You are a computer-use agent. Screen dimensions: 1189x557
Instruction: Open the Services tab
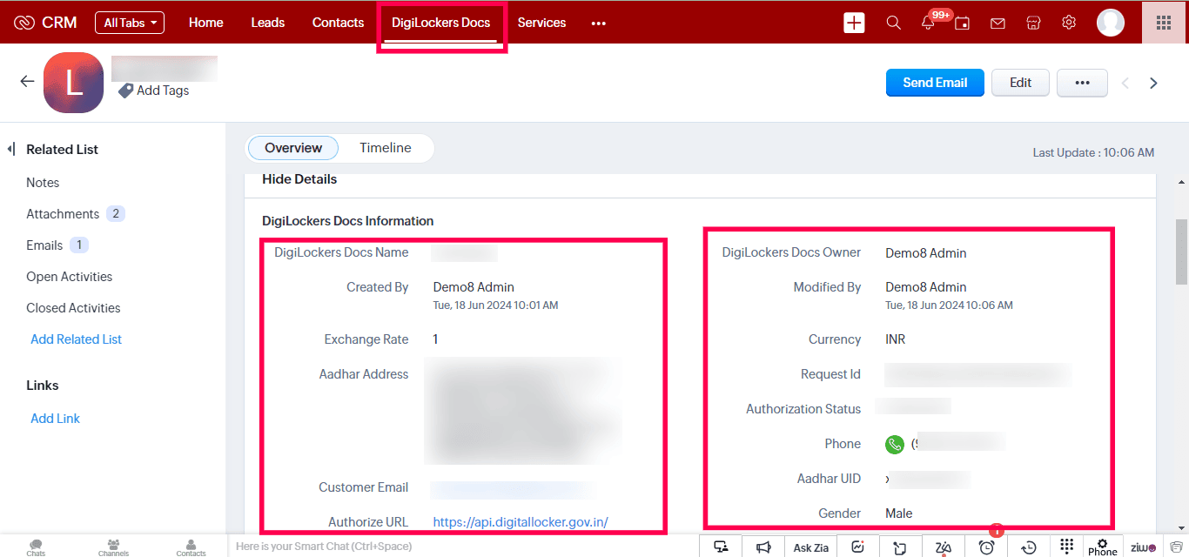[541, 23]
